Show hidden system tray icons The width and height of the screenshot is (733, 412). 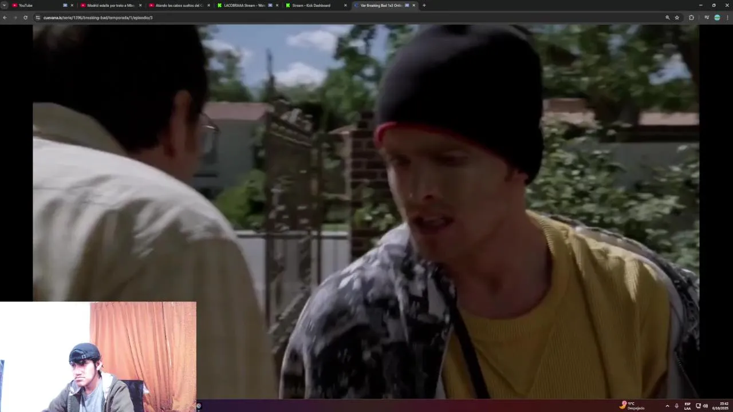pos(667,406)
